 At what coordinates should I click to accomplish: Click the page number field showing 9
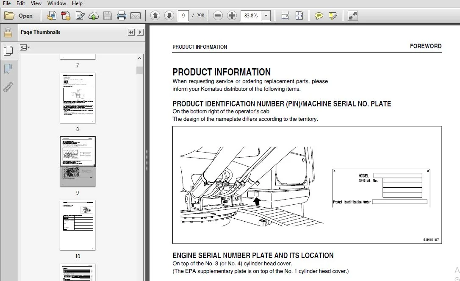point(183,16)
